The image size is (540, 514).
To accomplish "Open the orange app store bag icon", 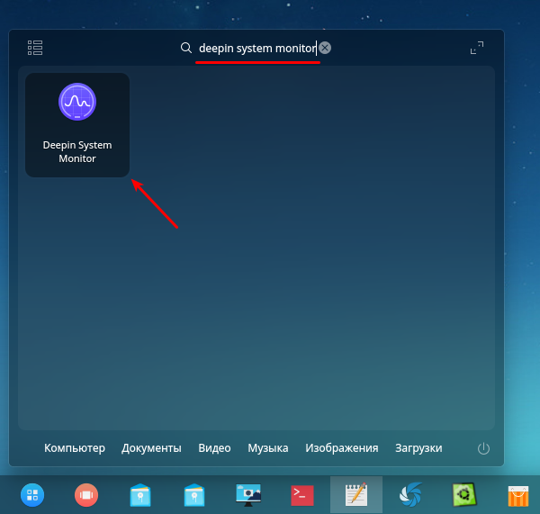I will 518,496.
